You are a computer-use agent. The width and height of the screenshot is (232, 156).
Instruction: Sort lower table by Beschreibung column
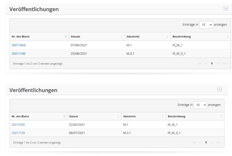194,116
